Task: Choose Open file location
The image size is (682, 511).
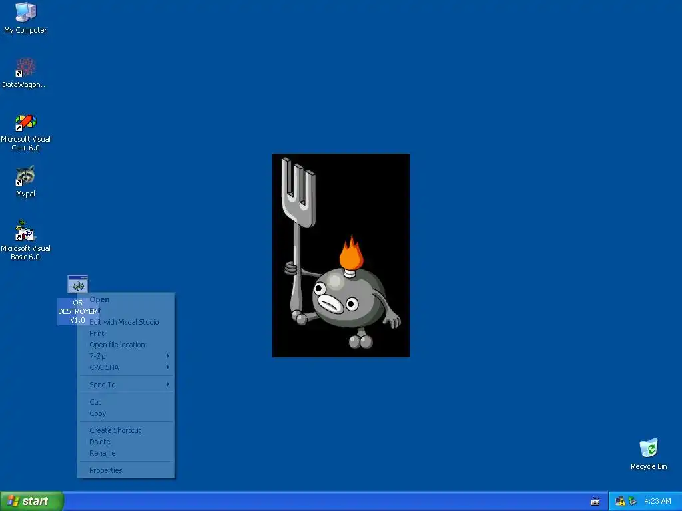Action: [x=126, y=345]
